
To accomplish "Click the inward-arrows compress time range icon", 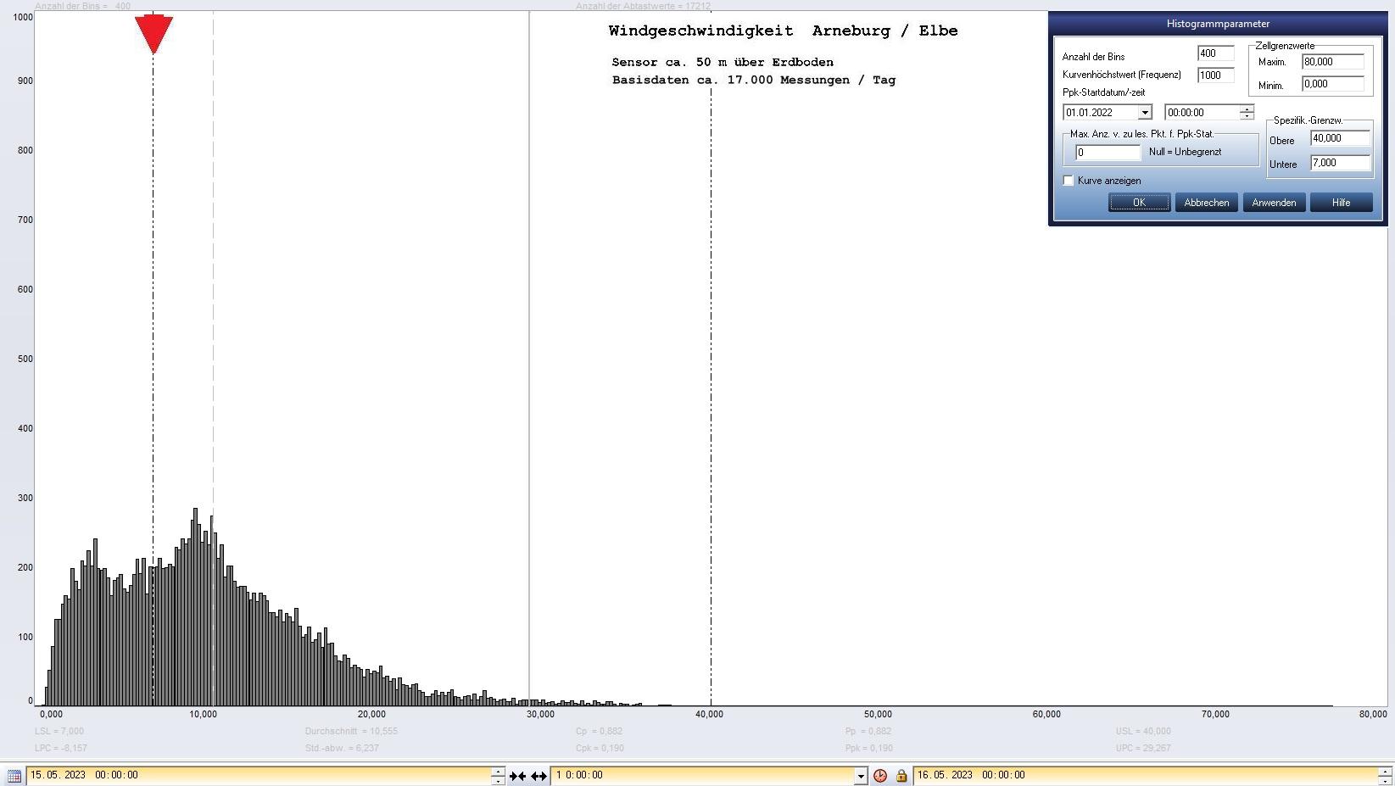I will [517, 776].
